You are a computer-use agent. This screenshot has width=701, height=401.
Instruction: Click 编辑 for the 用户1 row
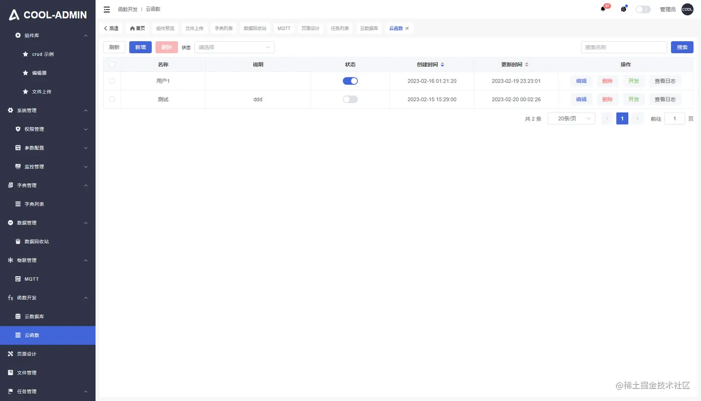pyautogui.click(x=581, y=81)
